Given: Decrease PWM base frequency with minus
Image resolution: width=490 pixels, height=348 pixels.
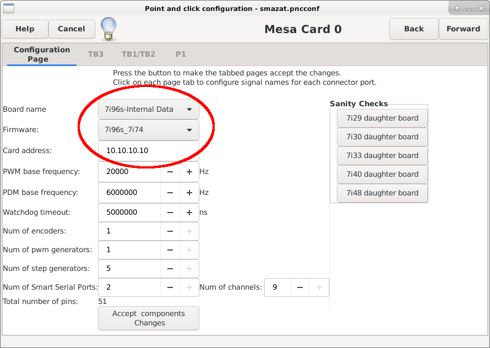Looking at the screenshot, I should (170, 172).
